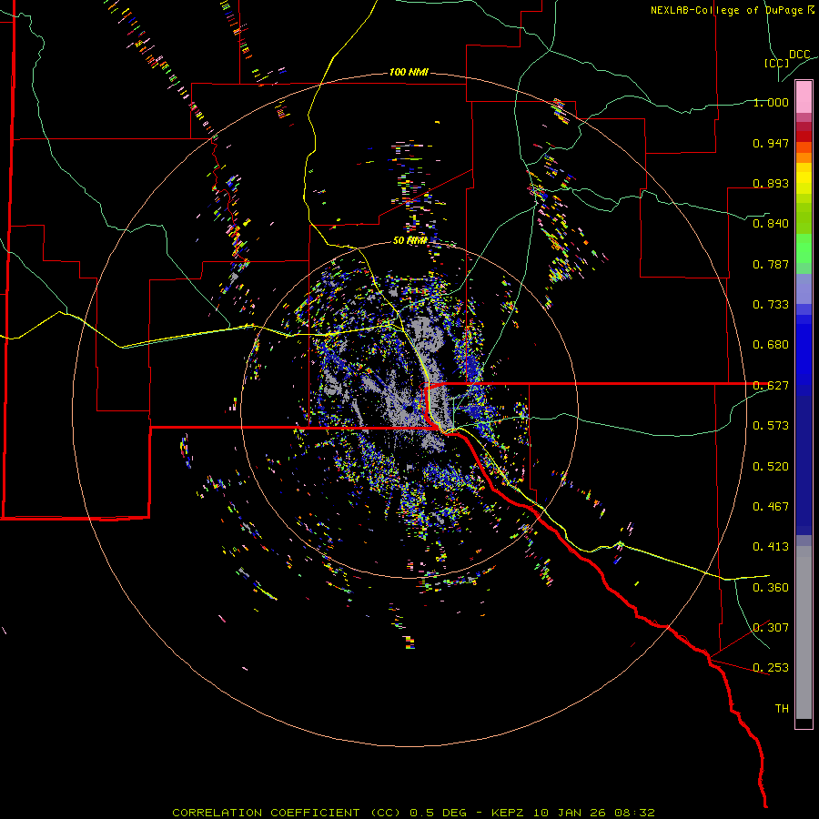Click the 0.573 color scale value
This screenshot has width=819, height=819.
click(771, 426)
